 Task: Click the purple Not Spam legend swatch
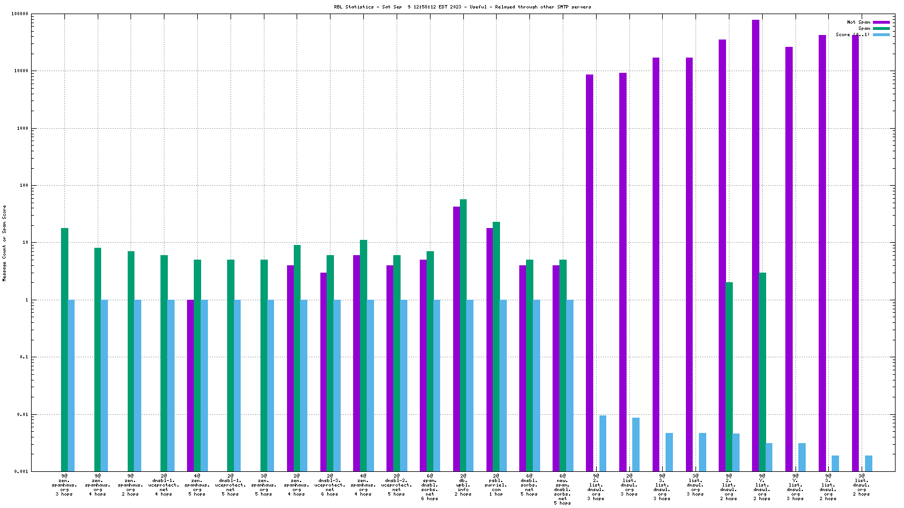[x=881, y=22]
